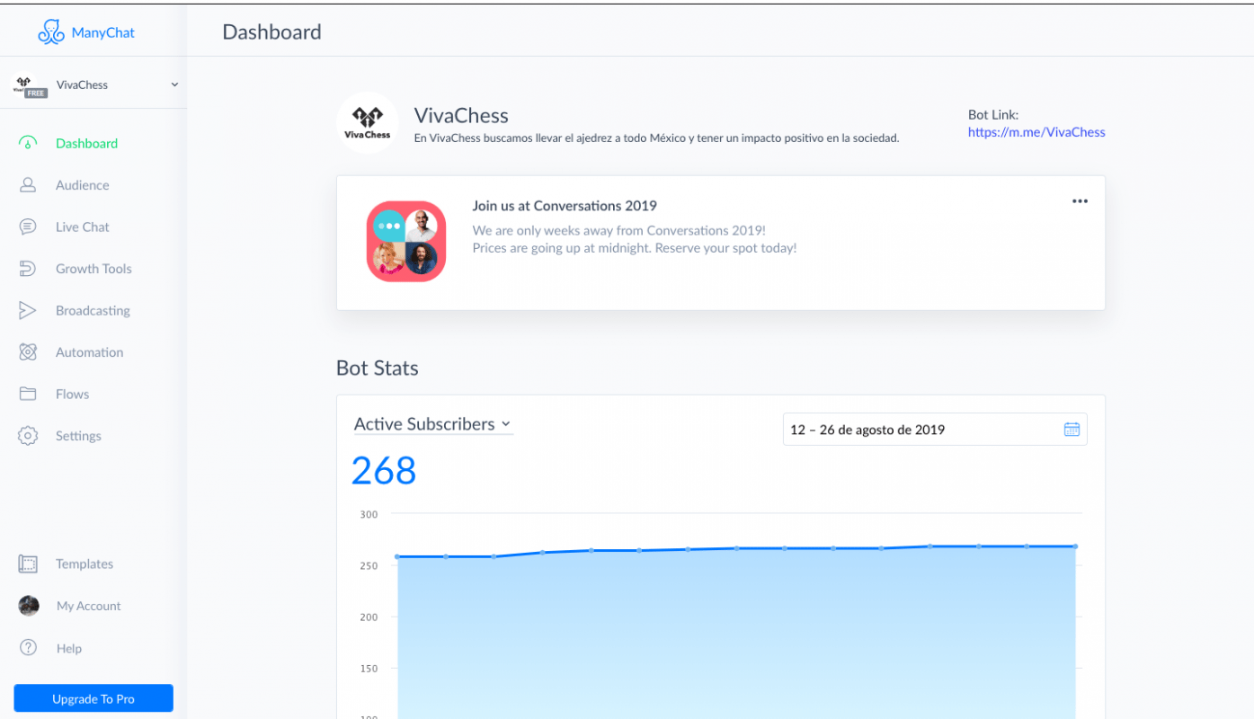
Task: Click the Bot Link: label
Action: pos(993,115)
